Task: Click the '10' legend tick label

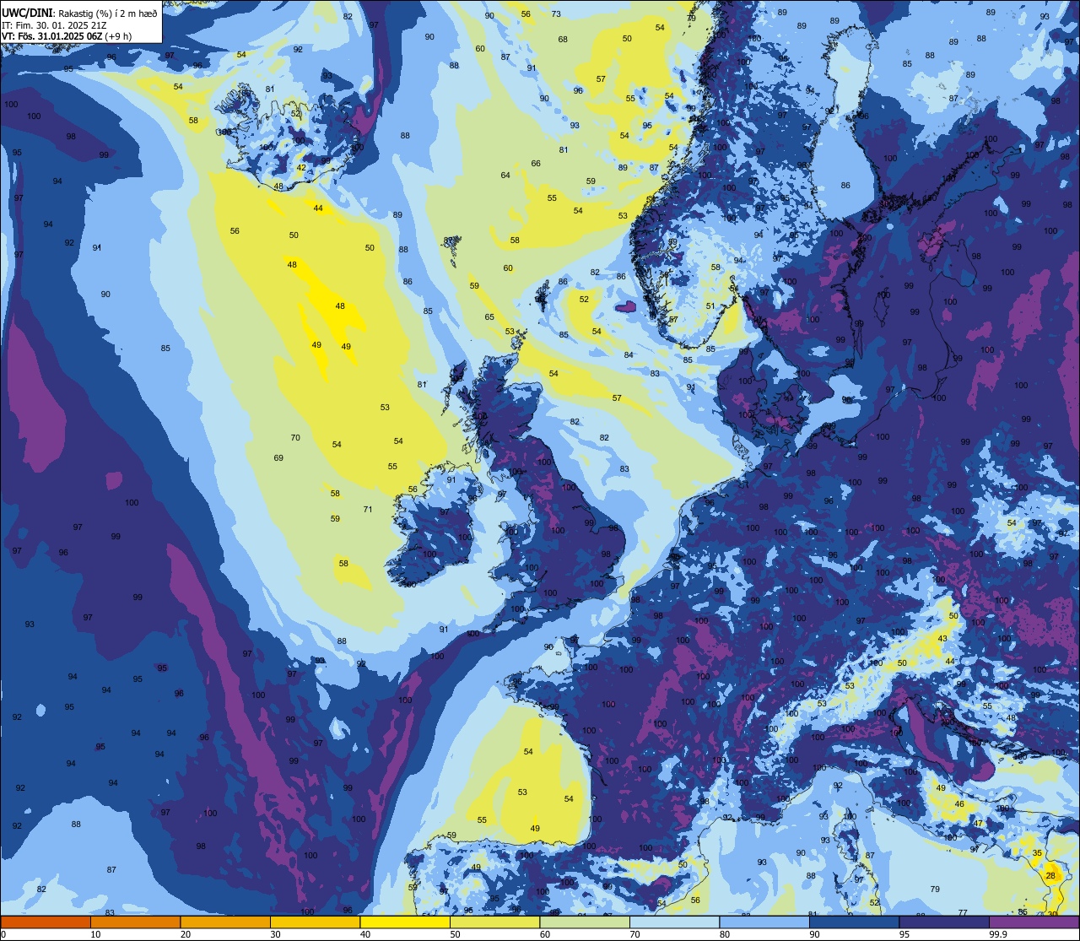Action: [96, 934]
